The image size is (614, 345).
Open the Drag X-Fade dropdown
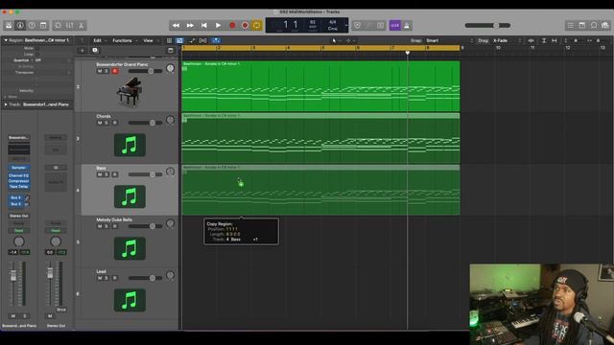[507, 40]
